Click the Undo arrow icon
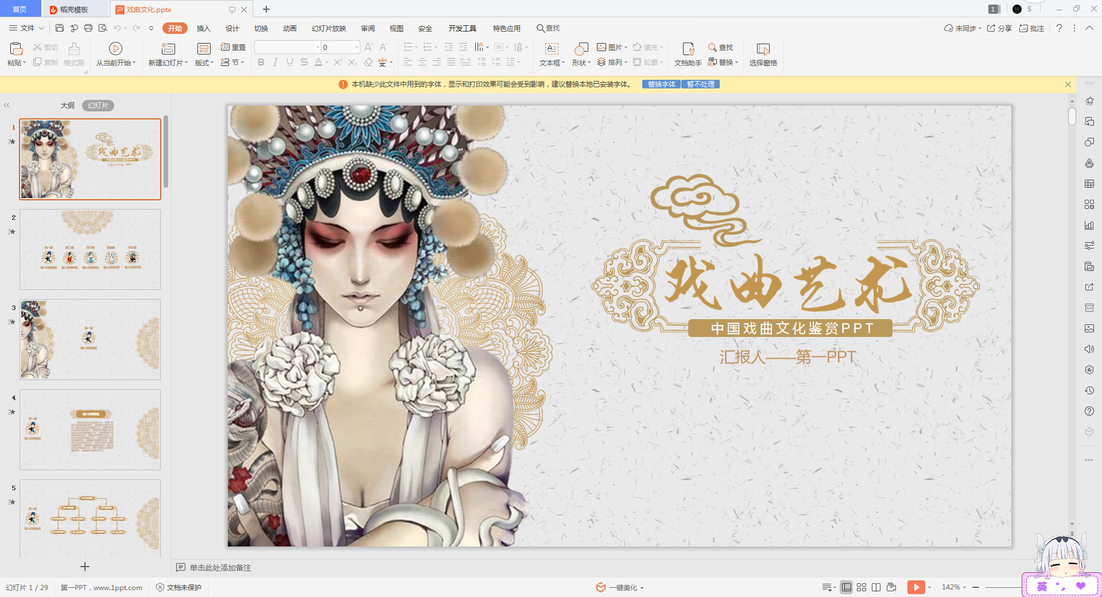The width and height of the screenshot is (1102, 597). click(117, 28)
